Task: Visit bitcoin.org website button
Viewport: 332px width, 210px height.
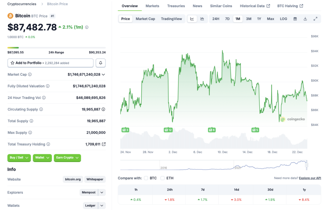Action: click(x=73, y=179)
